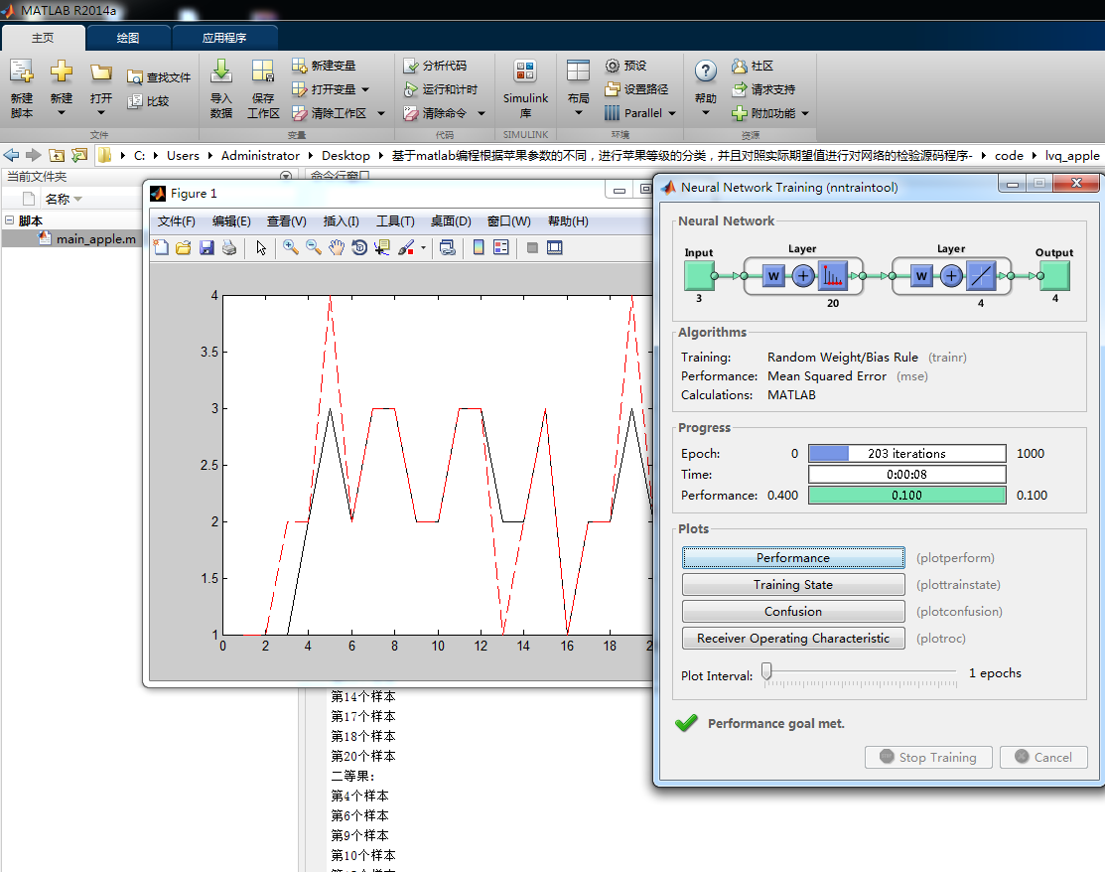Toggle the edit plot arrow tool
The width and height of the screenshot is (1105, 872).
click(x=261, y=247)
